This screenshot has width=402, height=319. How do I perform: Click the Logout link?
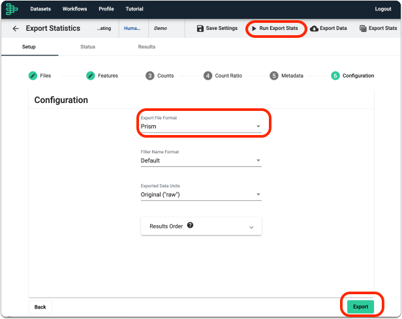pos(383,9)
